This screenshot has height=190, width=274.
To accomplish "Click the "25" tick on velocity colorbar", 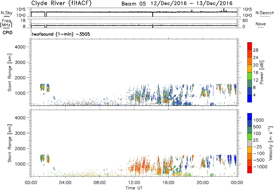I will pos(256,140).
